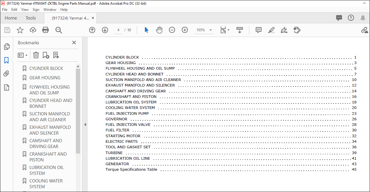This screenshot has height=192, width=370.
Task: Go to previous page arrow
Action: [x=92, y=30]
